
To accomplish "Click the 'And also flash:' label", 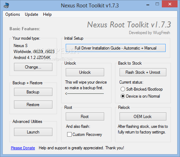I will pyautogui.click(x=78, y=126).
